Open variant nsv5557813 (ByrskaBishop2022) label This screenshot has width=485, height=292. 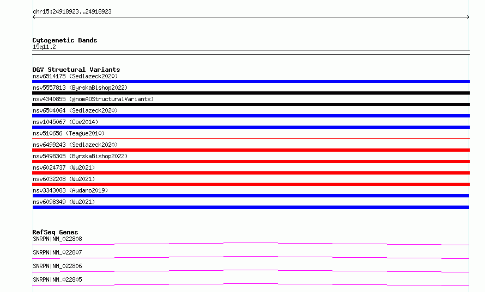[80, 88]
